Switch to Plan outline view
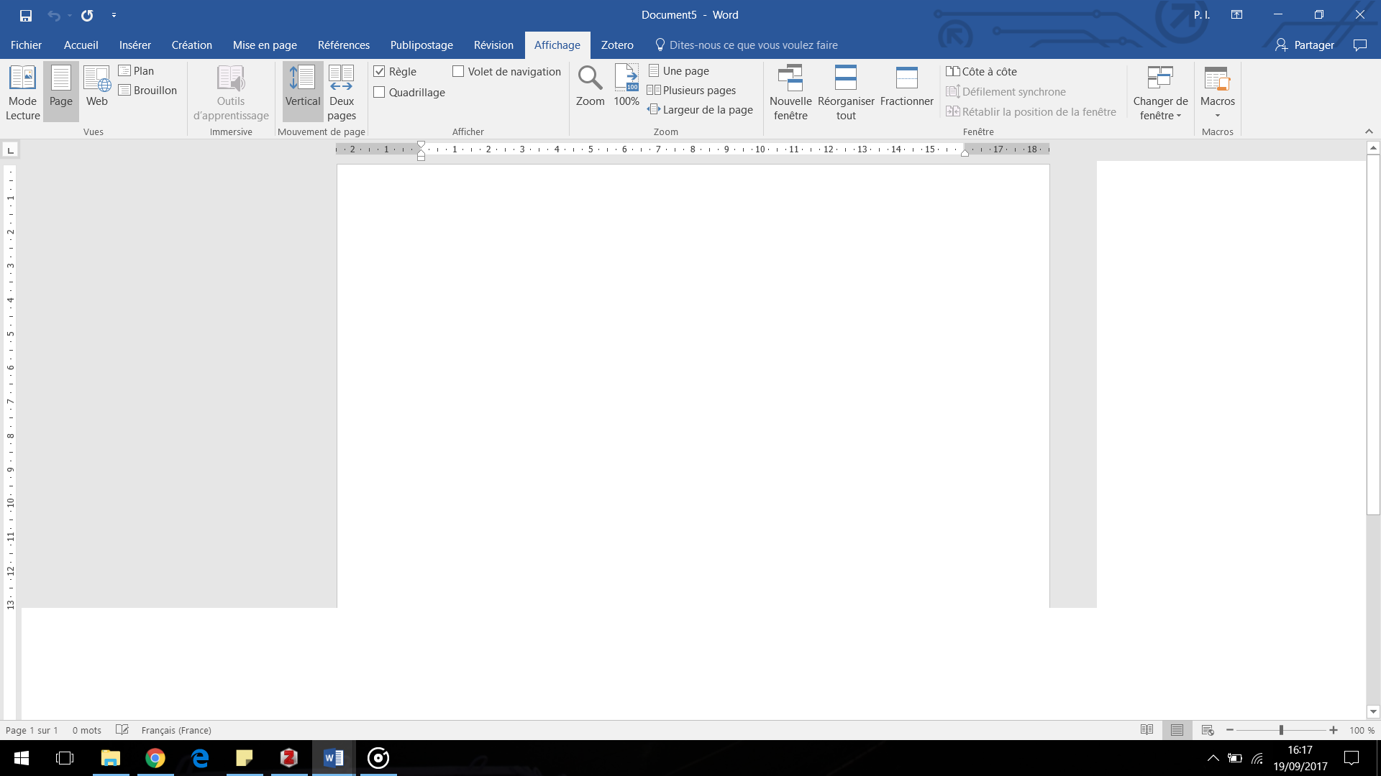1381x776 pixels. [137, 70]
